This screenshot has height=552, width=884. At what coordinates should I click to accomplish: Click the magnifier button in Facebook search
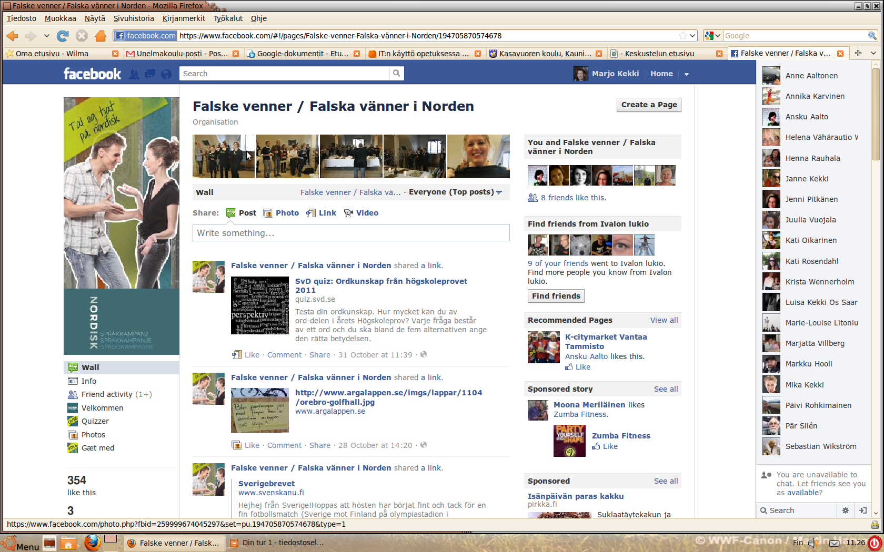click(x=397, y=74)
